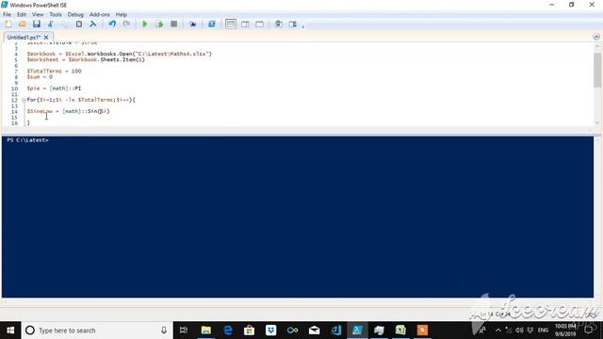Viewport: 603px width, 339px height.
Task: Click the $sum = 0 code line
Action: click(40, 77)
